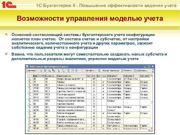
Task: Click the refresh list toolbar icon
Action: 72,70
